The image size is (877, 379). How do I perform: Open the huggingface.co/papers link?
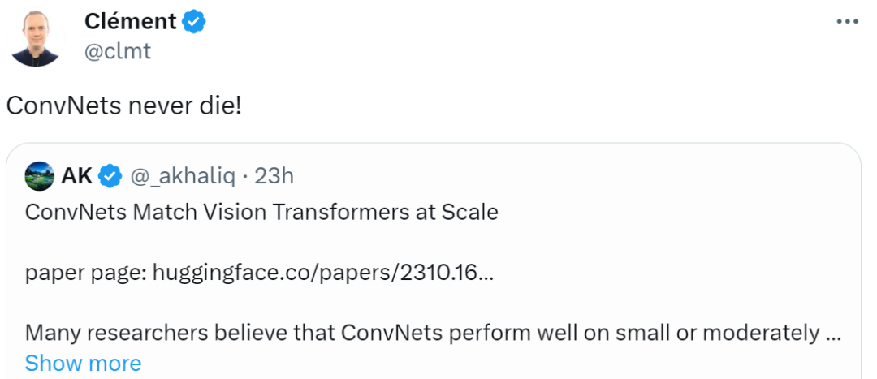(x=315, y=273)
